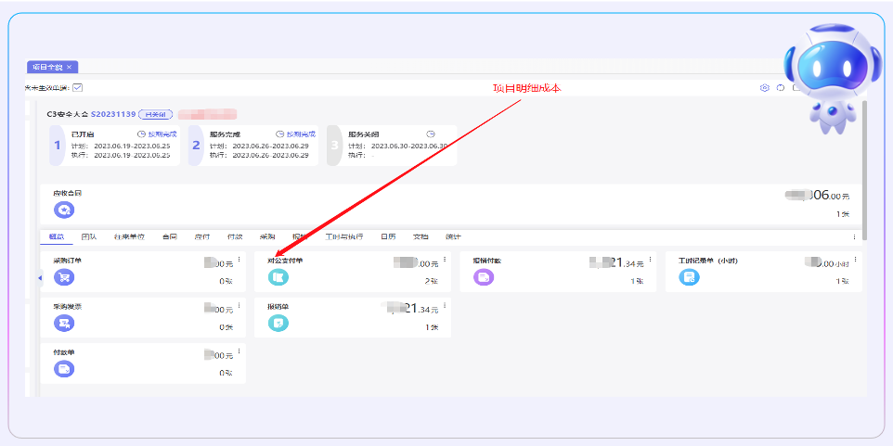Click the 对公支付单 teal icon
This screenshot has width=893, height=446.
pyautogui.click(x=278, y=277)
